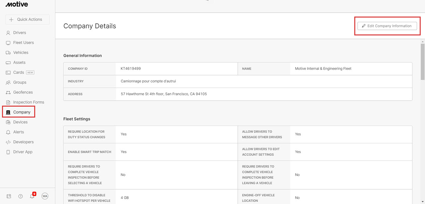Click the ADDRESS label
This screenshot has height=204, width=425.
[75, 94]
